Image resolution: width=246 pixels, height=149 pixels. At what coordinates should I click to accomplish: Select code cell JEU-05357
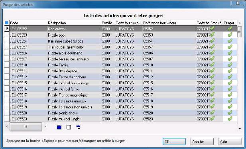click(28, 47)
